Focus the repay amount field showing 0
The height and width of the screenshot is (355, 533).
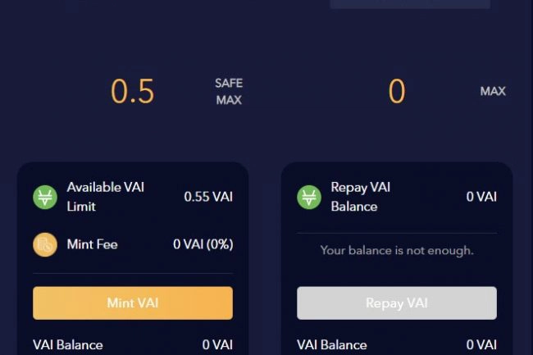click(x=397, y=92)
